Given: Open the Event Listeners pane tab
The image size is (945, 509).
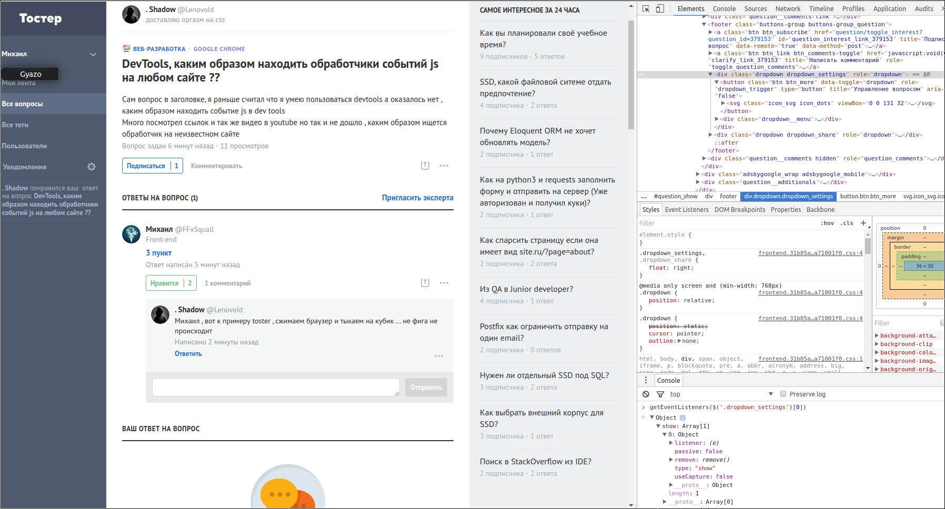Looking at the screenshot, I should click(x=687, y=209).
